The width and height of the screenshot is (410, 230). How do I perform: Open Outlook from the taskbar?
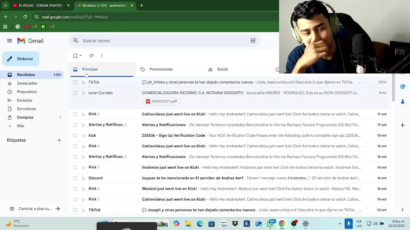(x=258, y=224)
